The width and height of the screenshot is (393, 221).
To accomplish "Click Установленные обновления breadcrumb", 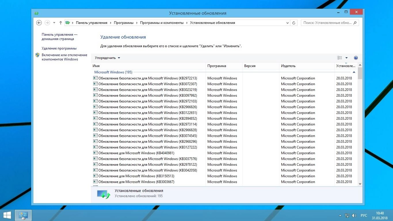I will 213,23.
